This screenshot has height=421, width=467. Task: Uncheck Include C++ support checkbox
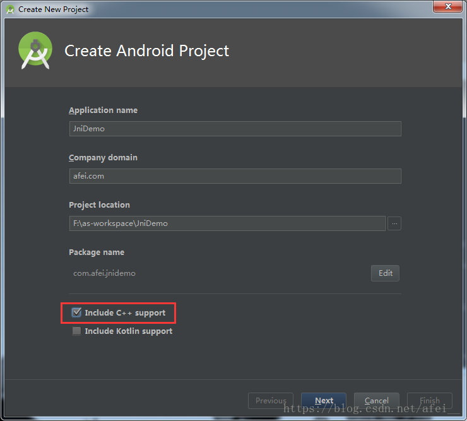click(76, 312)
